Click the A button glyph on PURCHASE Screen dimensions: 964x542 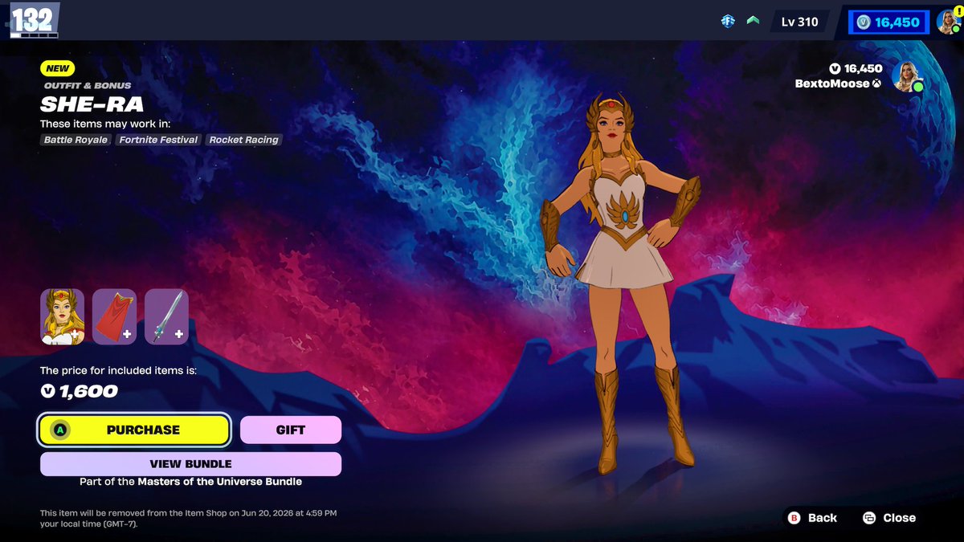61,430
